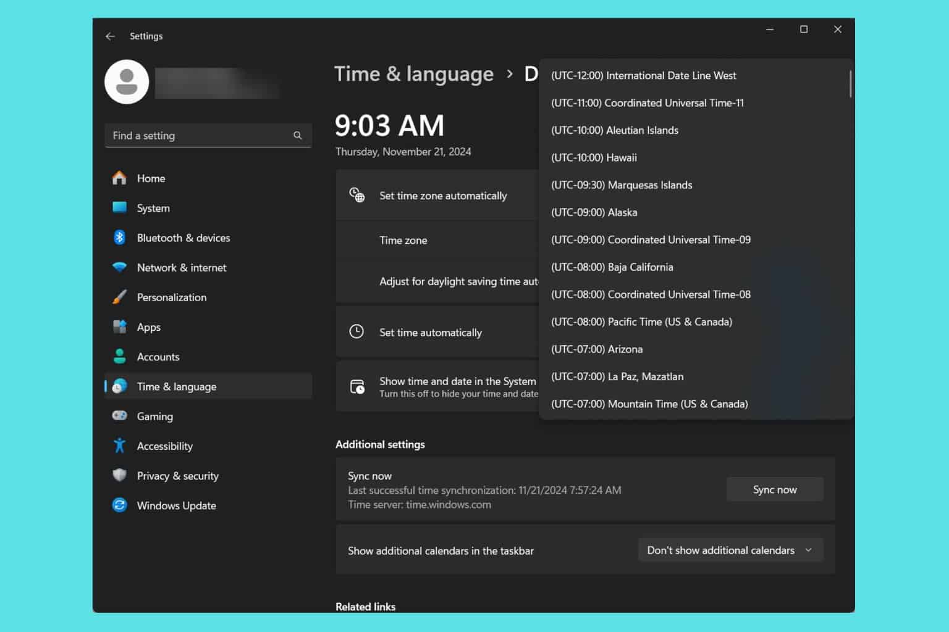Click 'Thursday, November 21, 2024' date text
Screen dimensions: 949x632
coord(403,152)
